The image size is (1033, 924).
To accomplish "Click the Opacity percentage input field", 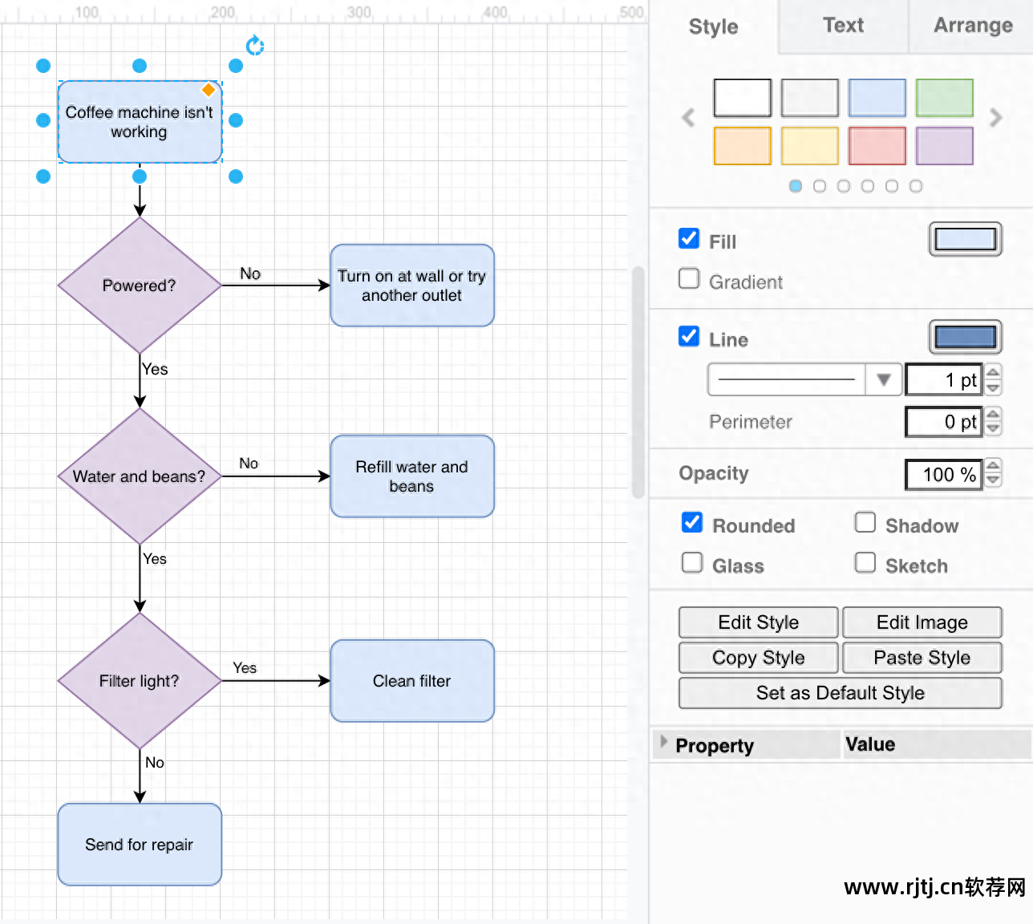I will [943, 474].
